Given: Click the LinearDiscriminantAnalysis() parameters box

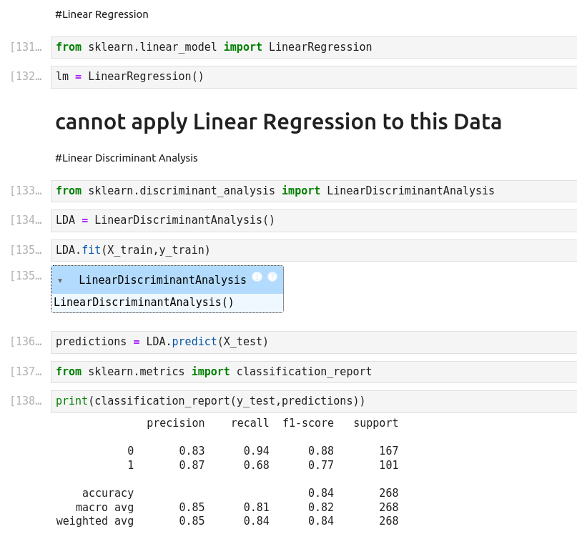Looking at the screenshot, I should (144, 302).
